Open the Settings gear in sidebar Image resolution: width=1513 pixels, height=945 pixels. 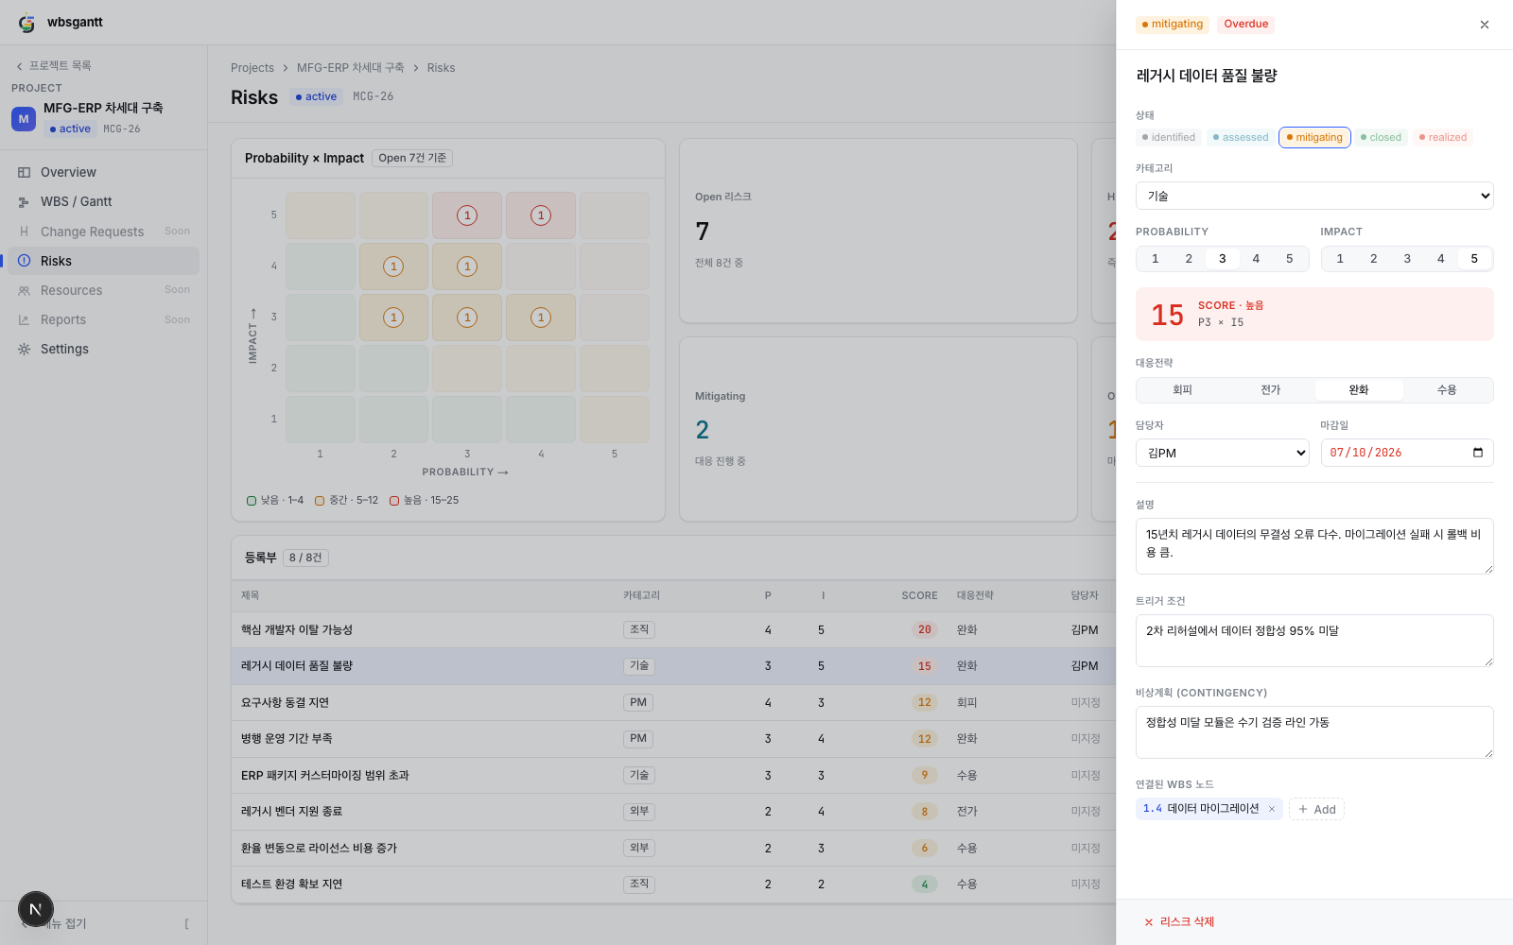[x=25, y=349]
